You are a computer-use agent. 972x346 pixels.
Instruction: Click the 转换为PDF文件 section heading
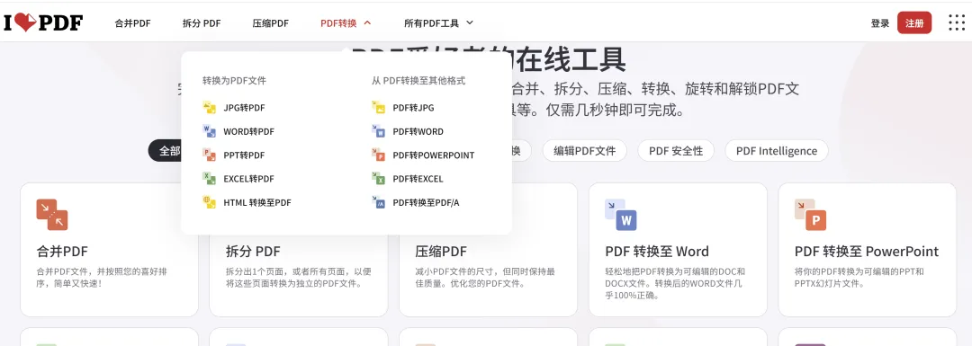(x=234, y=81)
